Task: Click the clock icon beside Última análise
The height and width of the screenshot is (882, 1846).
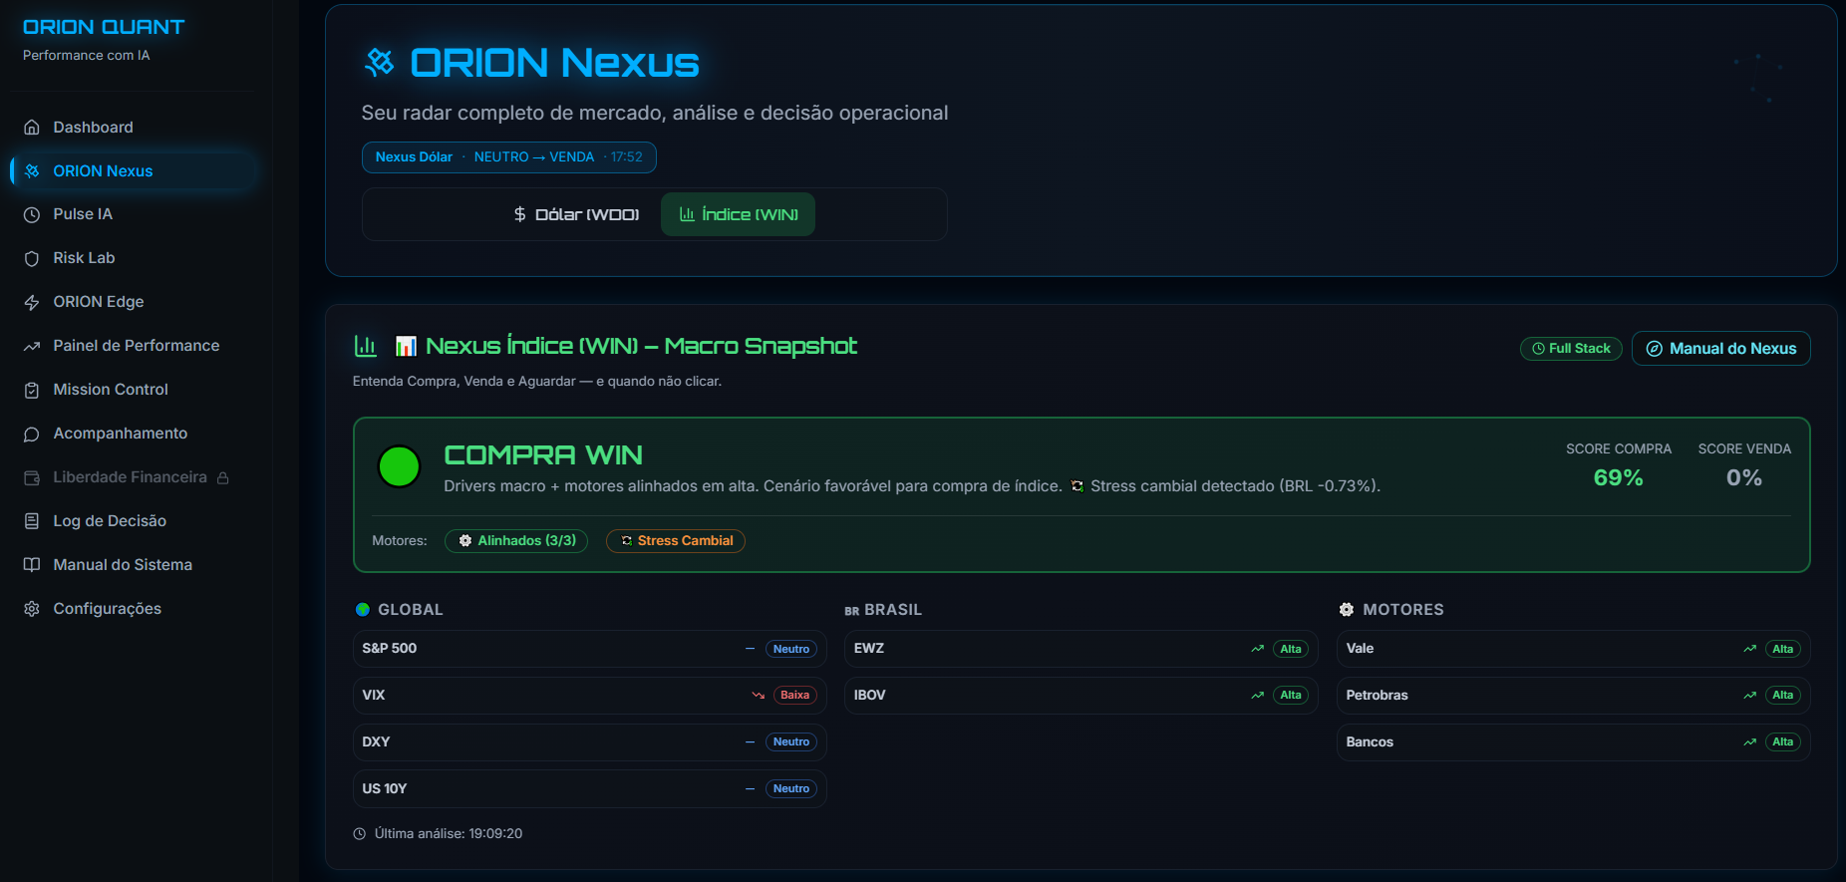Action: pyautogui.click(x=360, y=834)
